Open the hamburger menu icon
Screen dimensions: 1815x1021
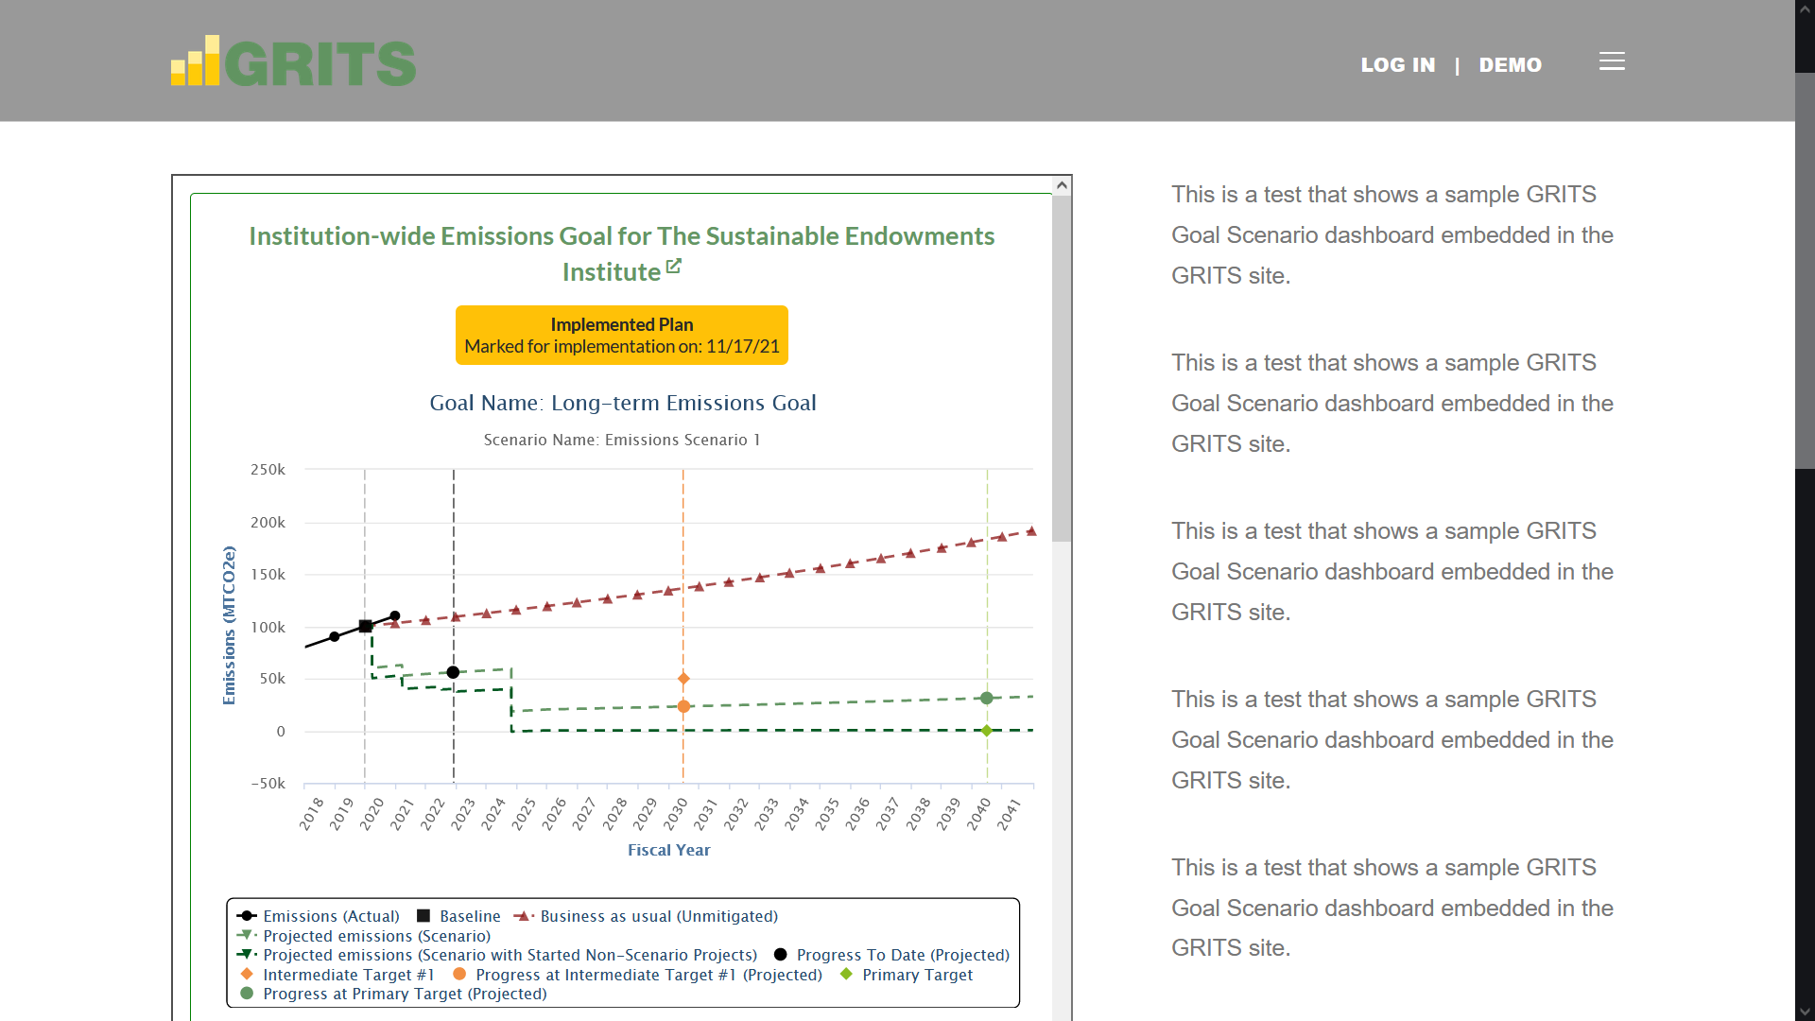(x=1612, y=61)
